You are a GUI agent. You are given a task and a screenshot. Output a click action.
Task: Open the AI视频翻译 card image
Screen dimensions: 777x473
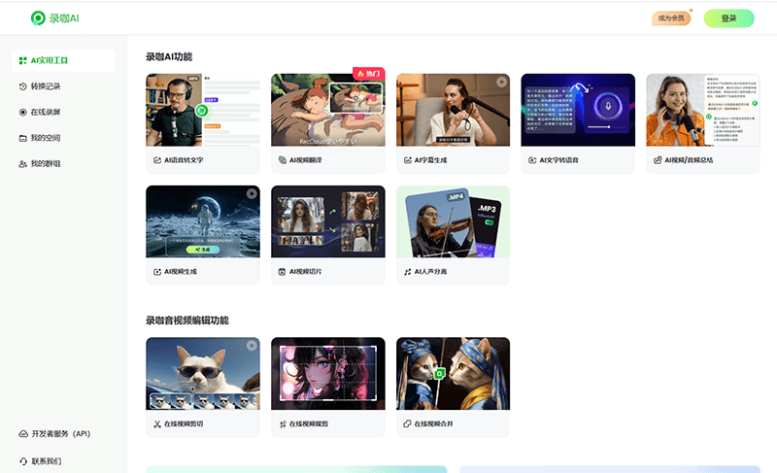click(x=327, y=109)
